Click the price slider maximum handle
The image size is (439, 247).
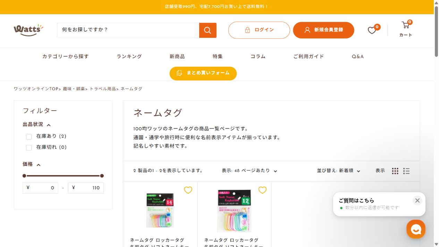click(102, 176)
